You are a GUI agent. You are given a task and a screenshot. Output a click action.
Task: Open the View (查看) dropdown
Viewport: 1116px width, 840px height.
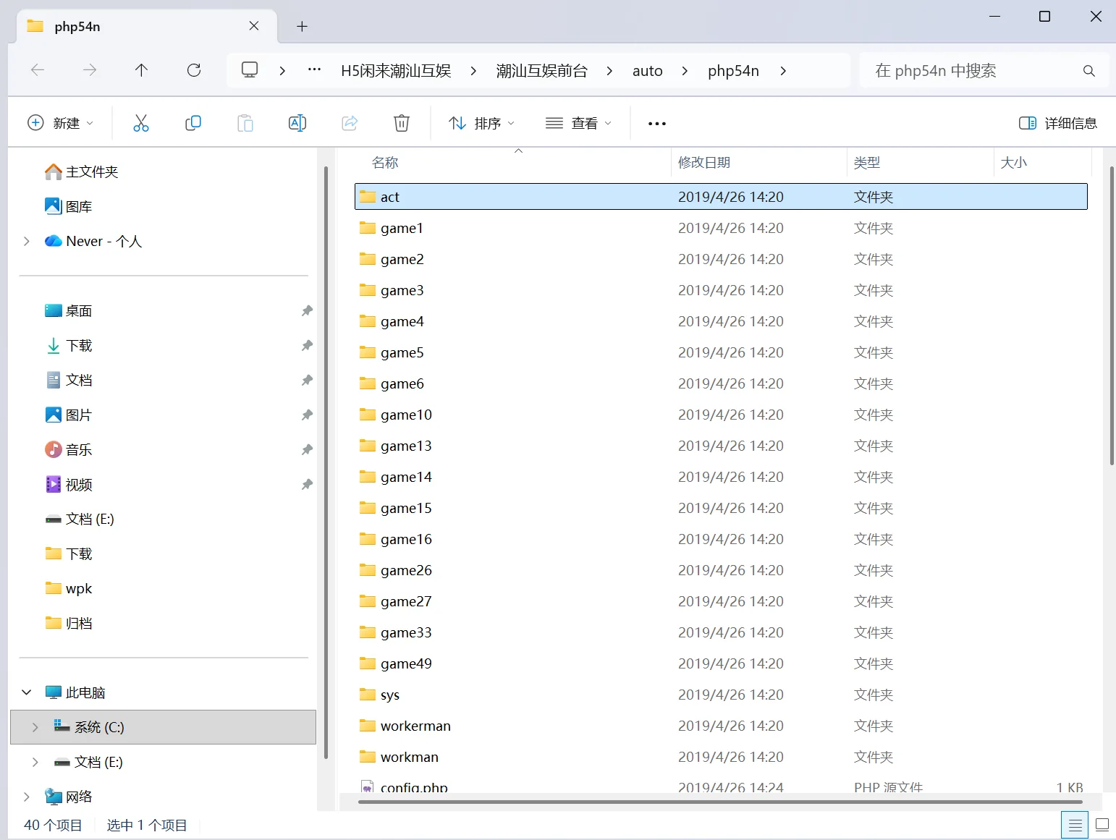point(578,123)
